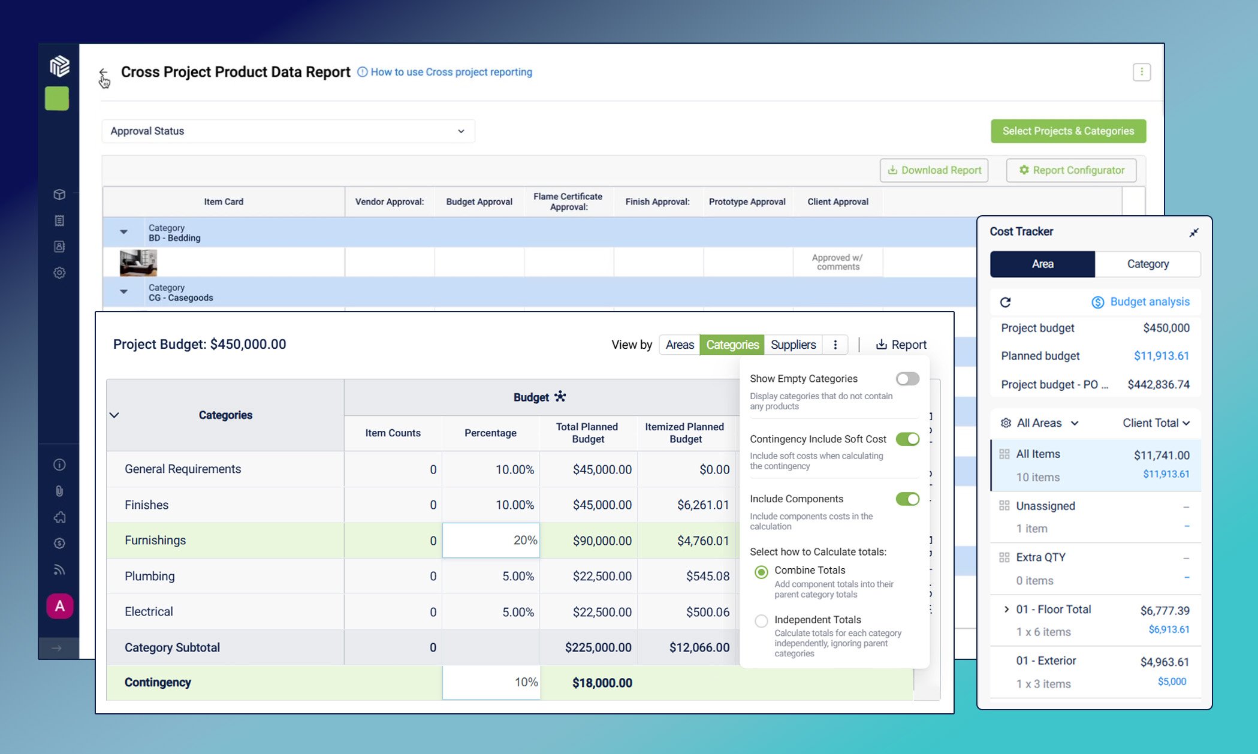This screenshot has height=754, width=1258.
Task: Enable Show Empty Categories toggle
Action: (907, 379)
